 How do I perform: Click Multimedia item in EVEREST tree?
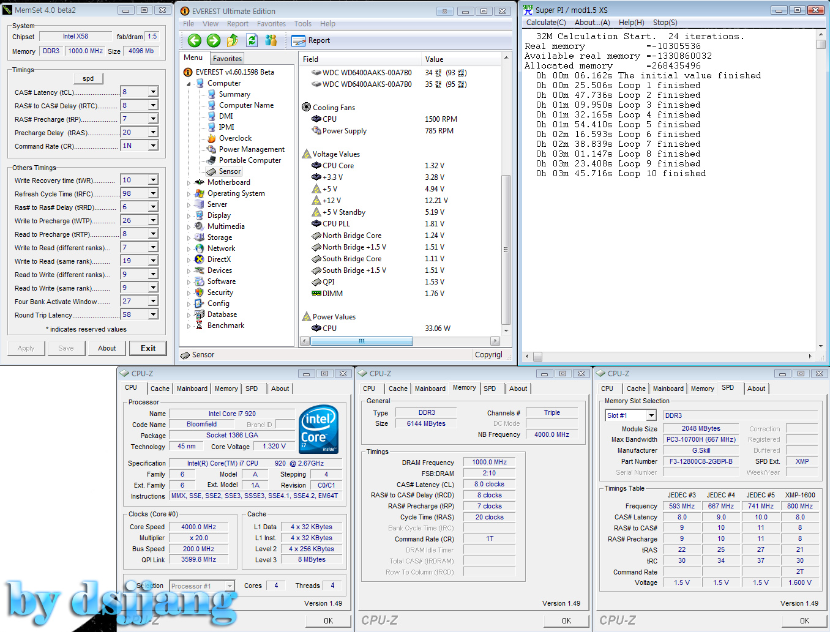[x=226, y=226]
